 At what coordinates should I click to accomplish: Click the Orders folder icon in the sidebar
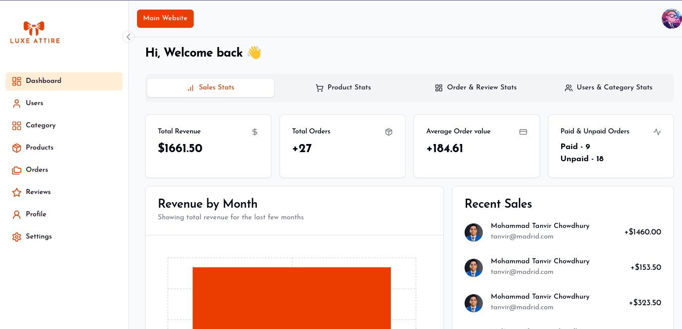[17, 170]
